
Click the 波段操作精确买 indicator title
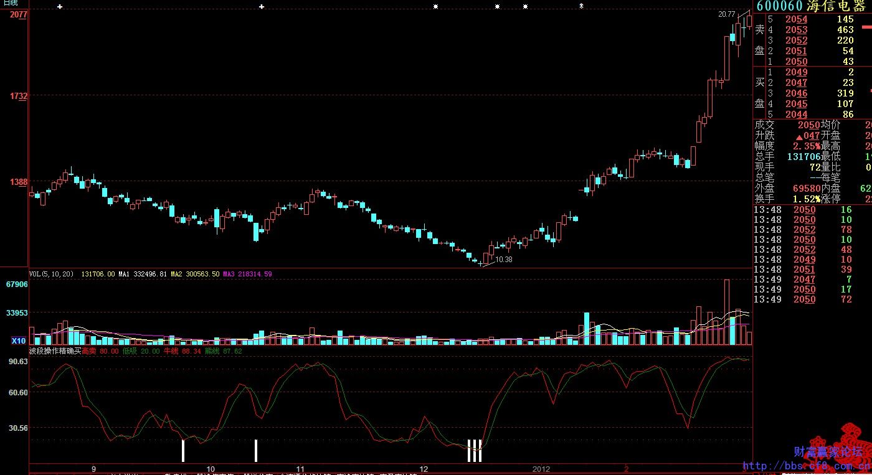(x=55, y=351)
